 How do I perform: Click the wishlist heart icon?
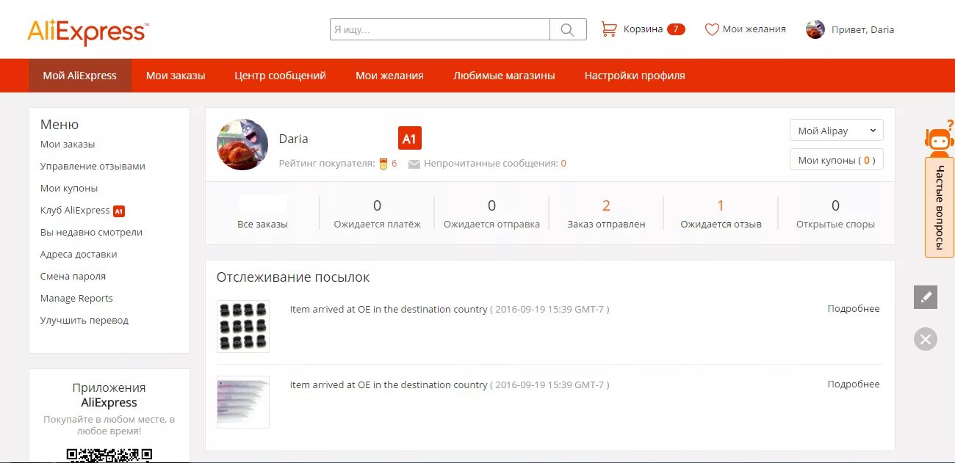tap(711, 29)
